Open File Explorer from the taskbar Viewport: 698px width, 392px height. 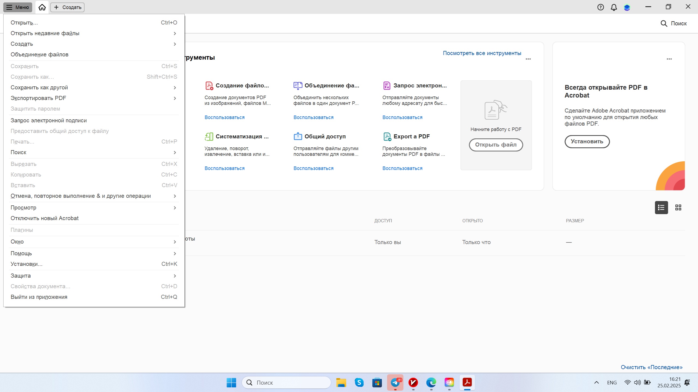[341, 382]
